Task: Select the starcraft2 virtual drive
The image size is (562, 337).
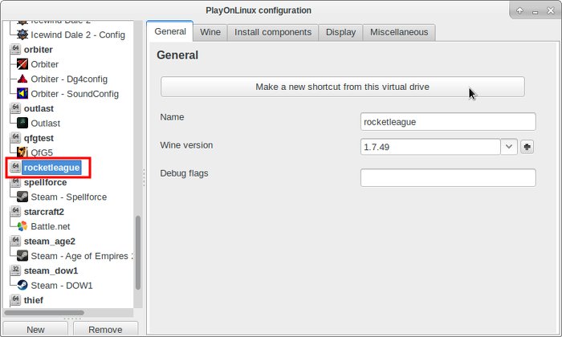Action: [x=43, y=212]
